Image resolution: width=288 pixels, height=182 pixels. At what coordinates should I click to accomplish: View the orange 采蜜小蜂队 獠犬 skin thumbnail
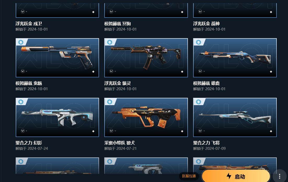pyautogui.click(x=146, y=117)
